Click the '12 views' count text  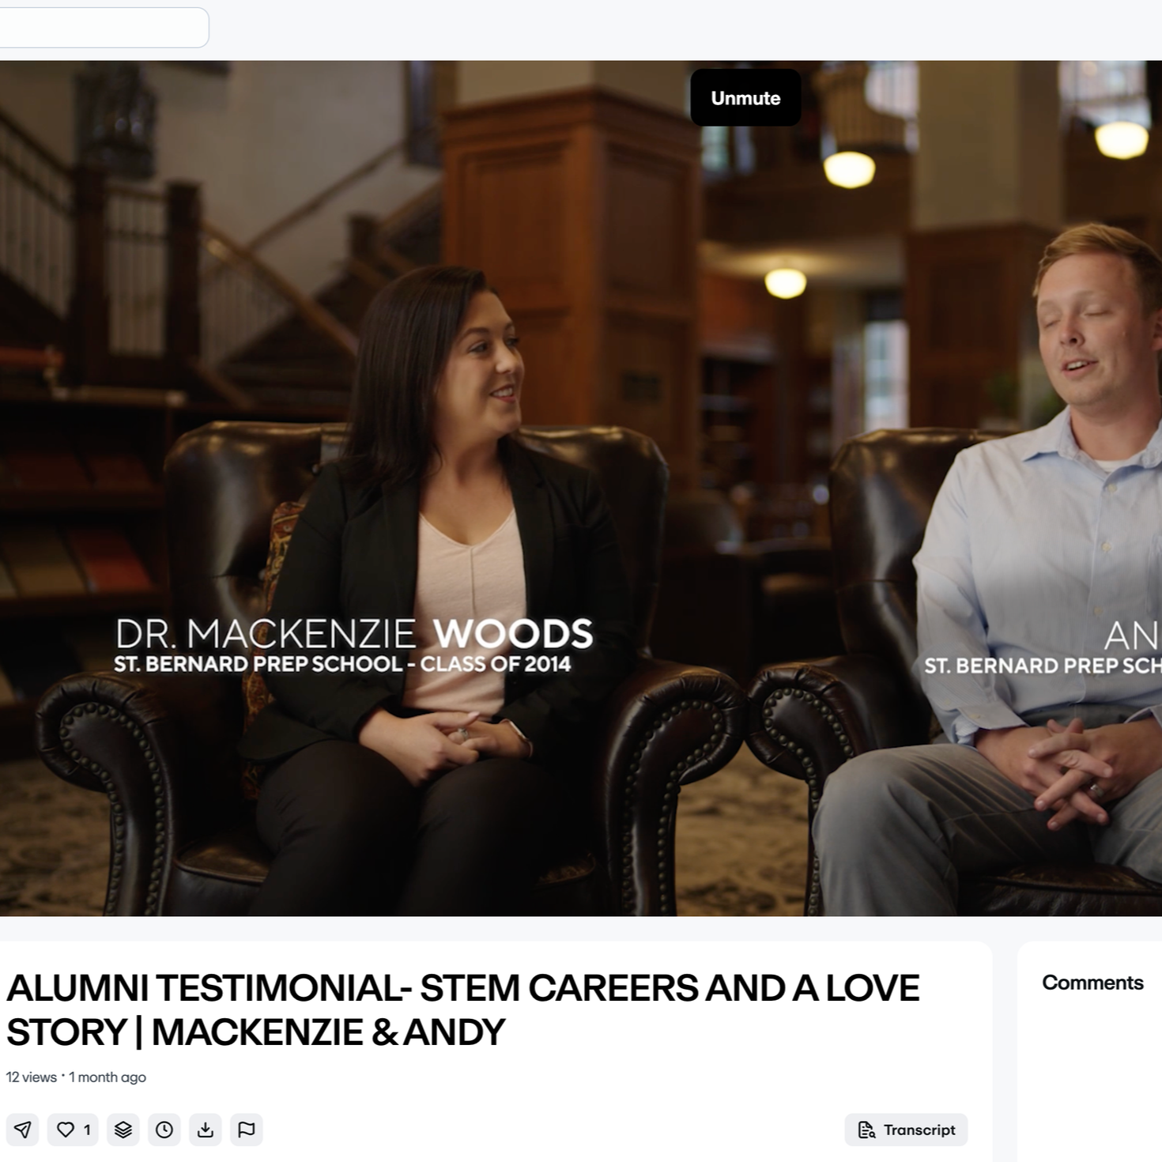click(32, 1077)
